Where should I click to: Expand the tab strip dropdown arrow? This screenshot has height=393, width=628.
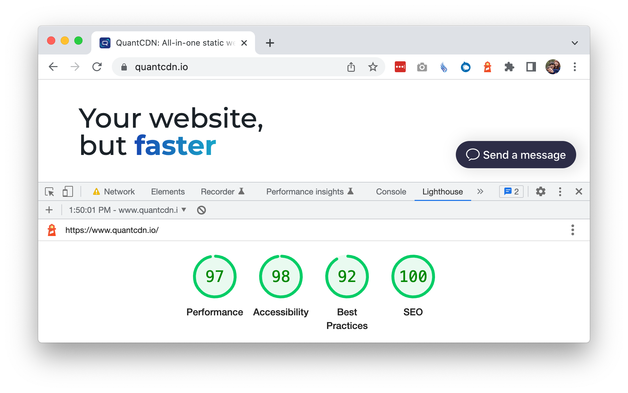coord(574,43)
